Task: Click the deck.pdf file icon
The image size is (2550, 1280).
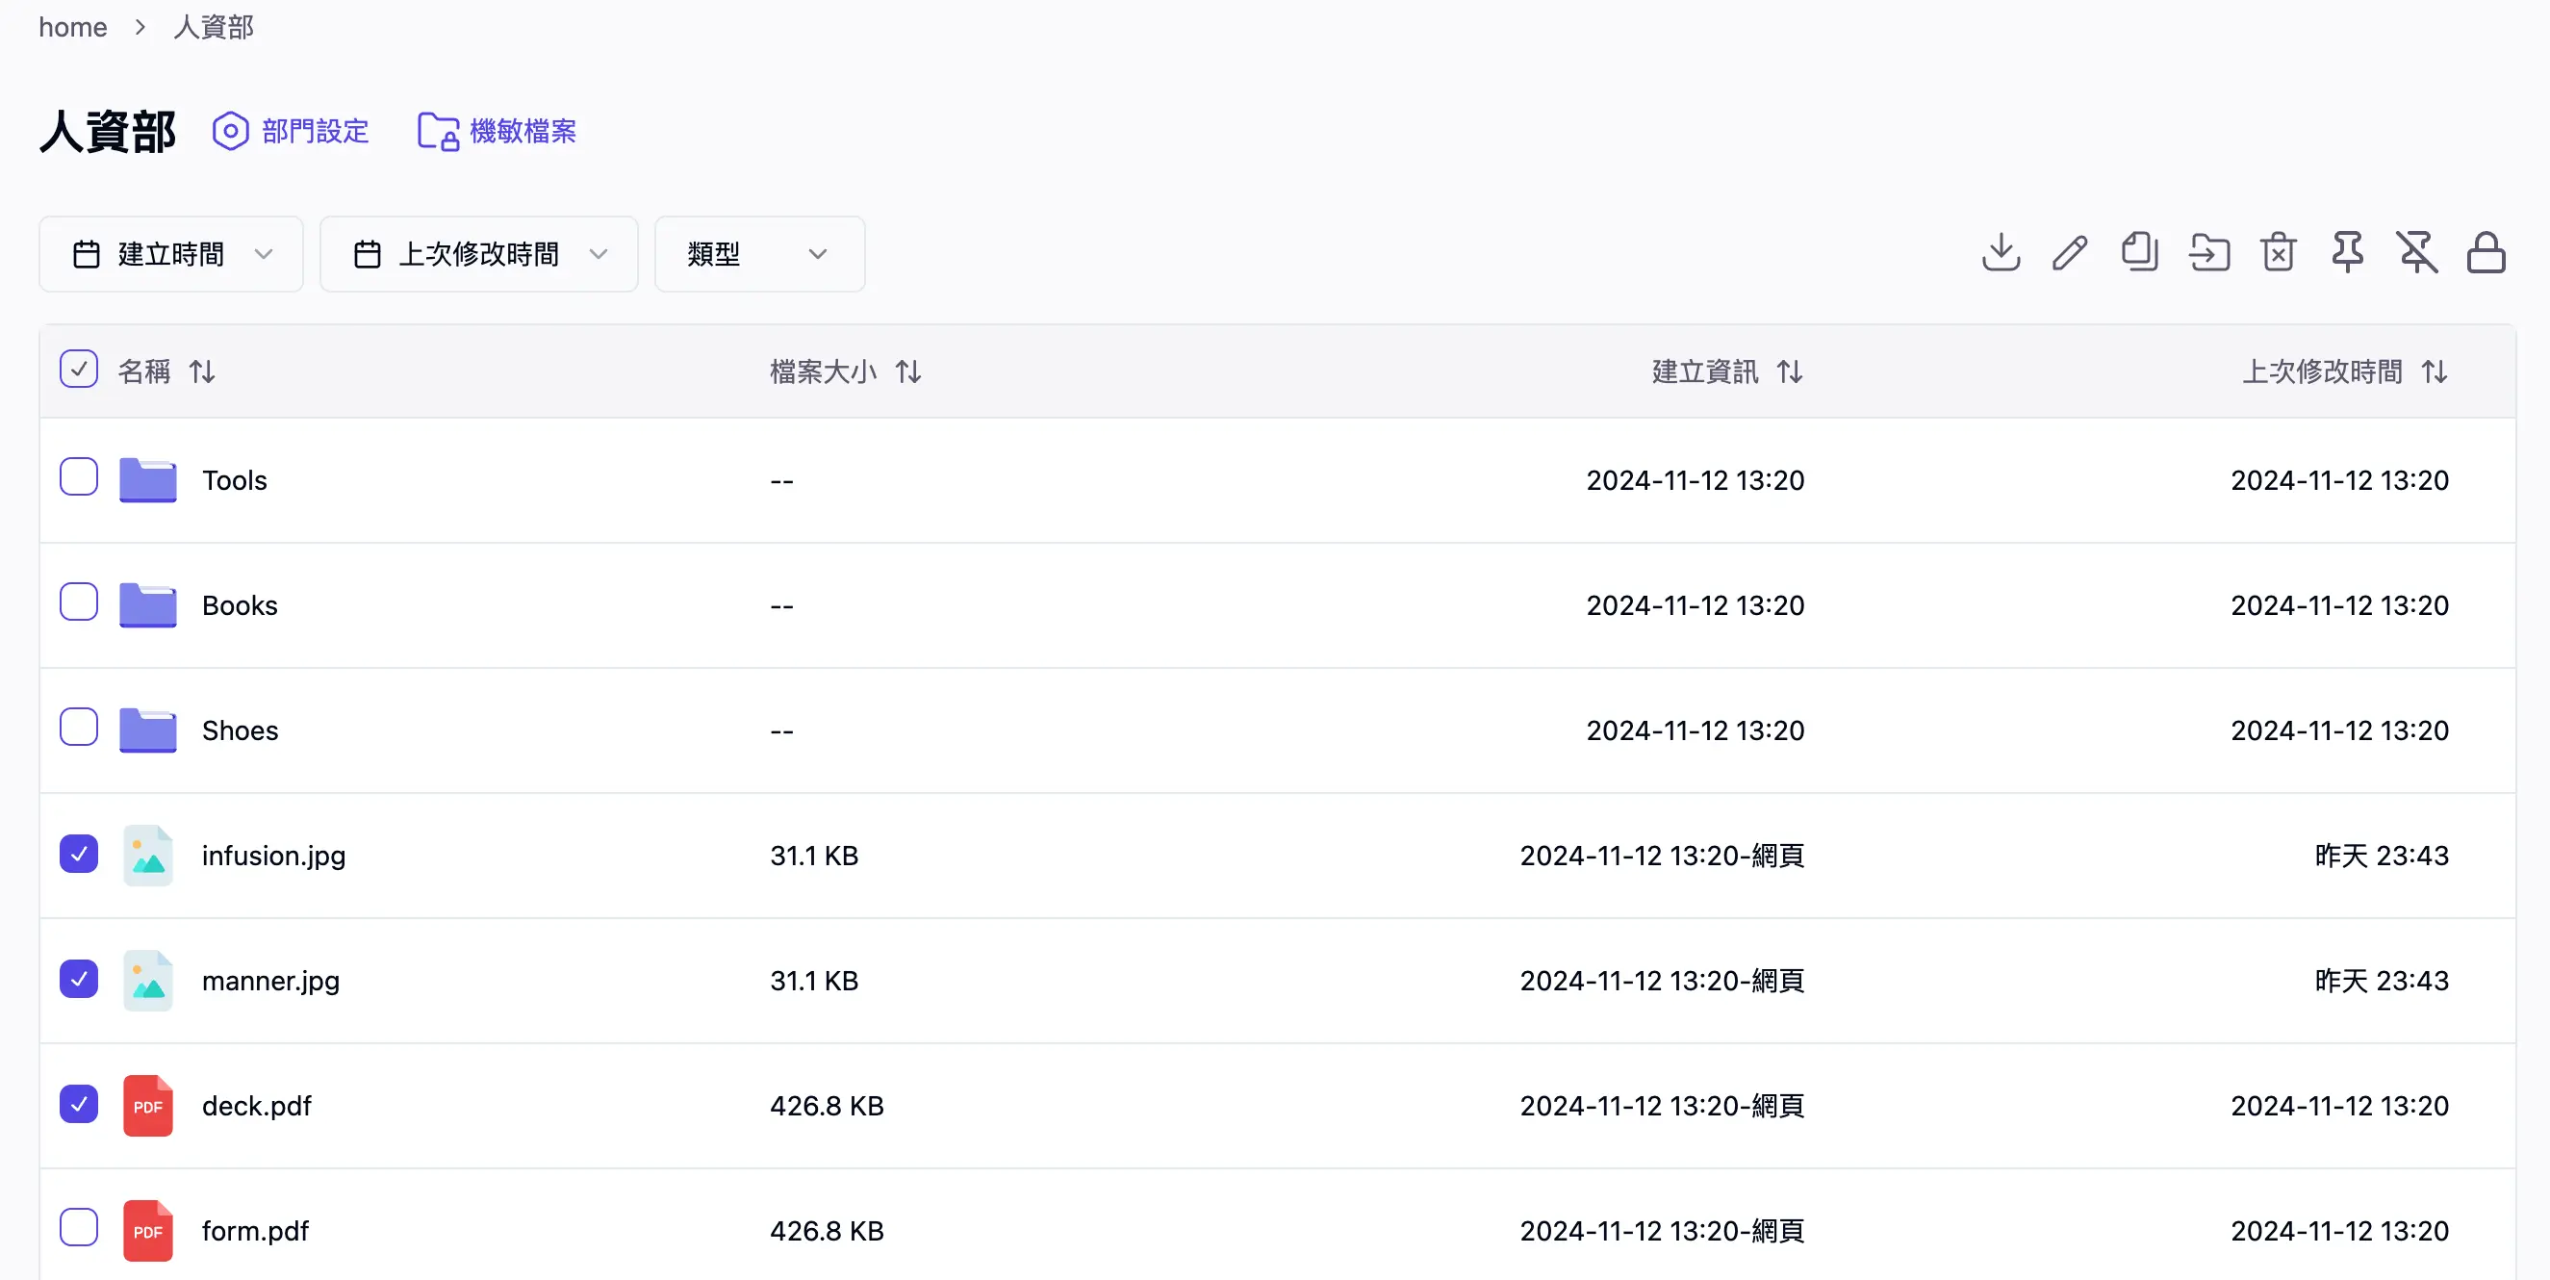Action: coord(147,1105)
